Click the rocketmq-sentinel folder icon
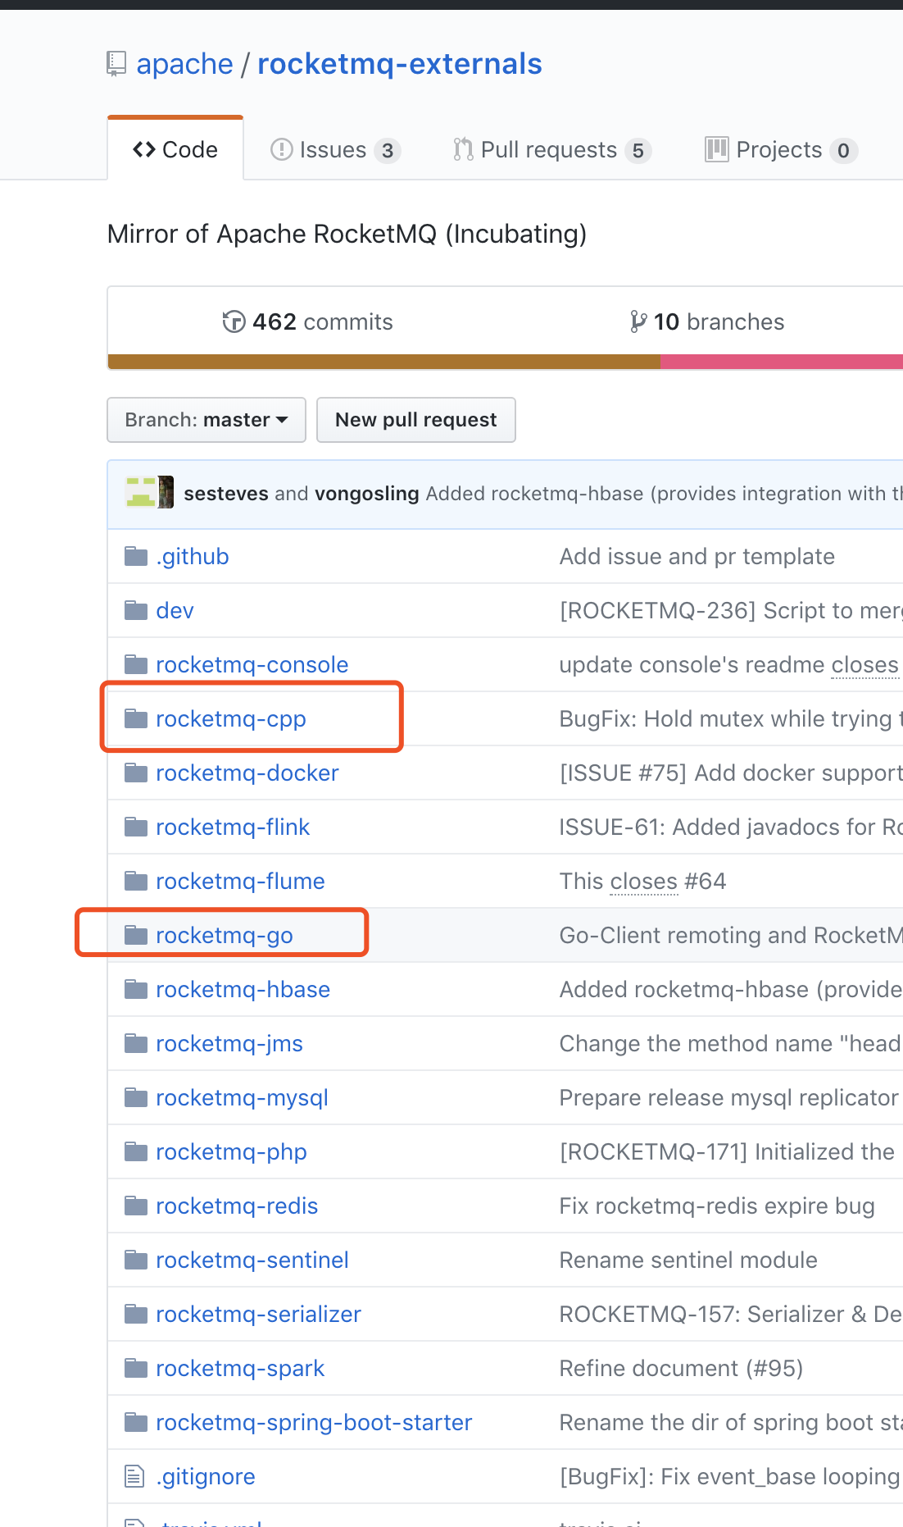The width and height of the screenshot is (903, 1527). (135, 1260)
